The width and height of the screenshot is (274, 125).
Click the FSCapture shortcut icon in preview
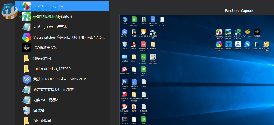219,32
